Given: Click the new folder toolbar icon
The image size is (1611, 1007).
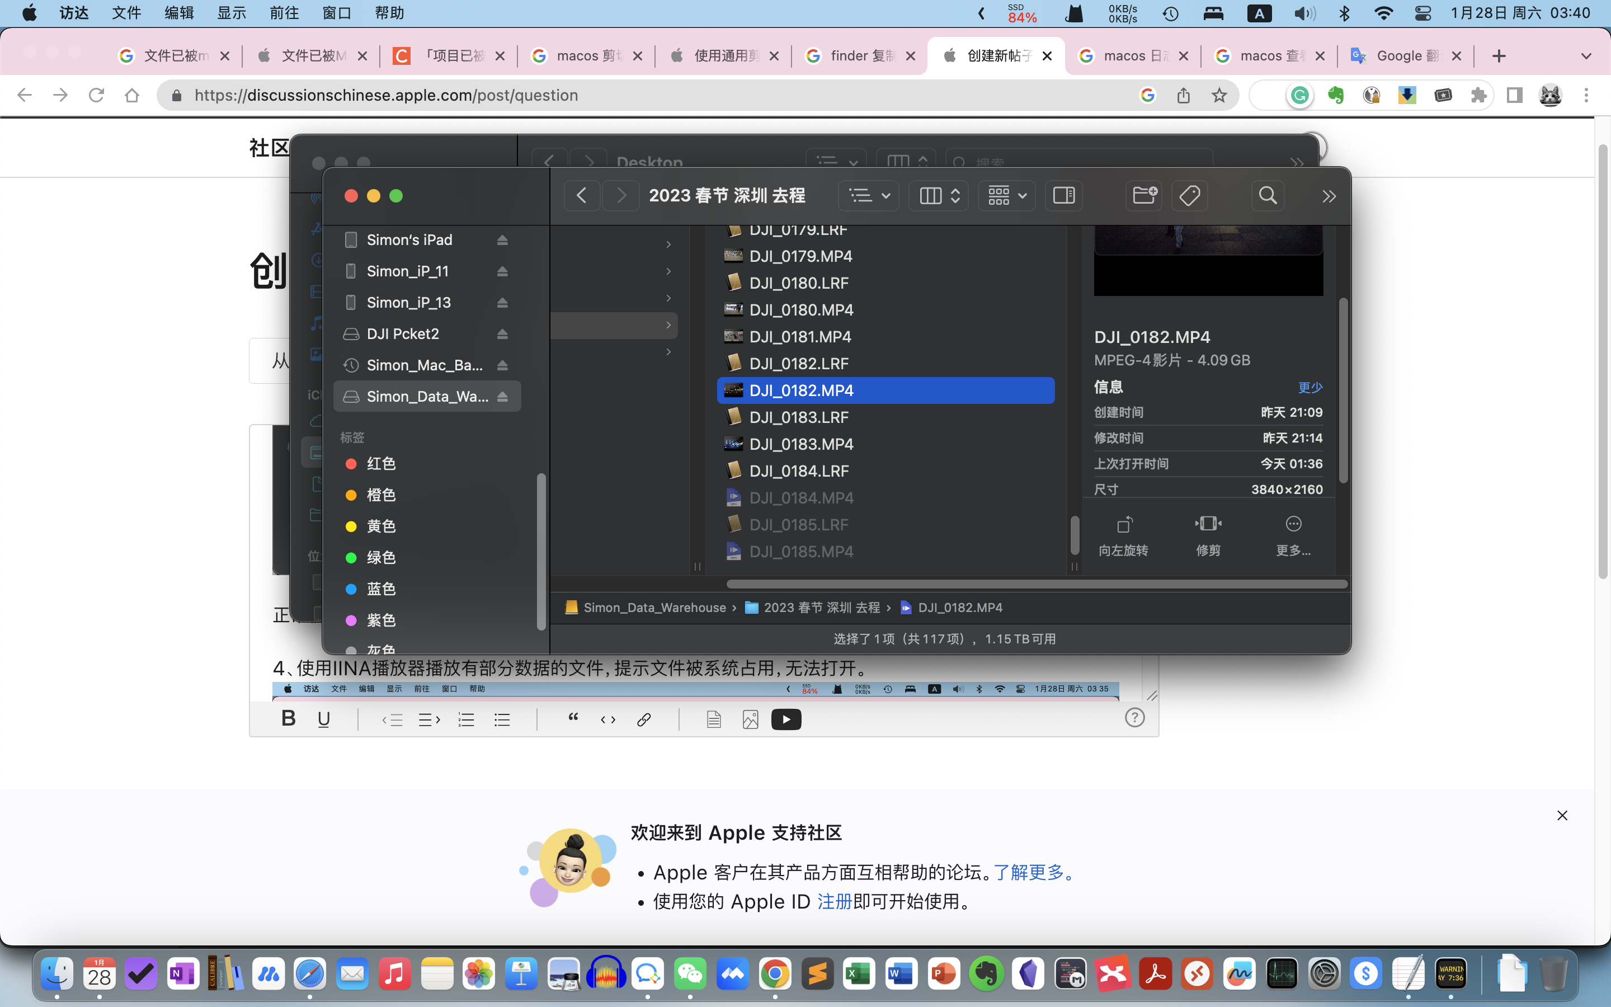Looking at the screenshot, I should [1144, 196].
